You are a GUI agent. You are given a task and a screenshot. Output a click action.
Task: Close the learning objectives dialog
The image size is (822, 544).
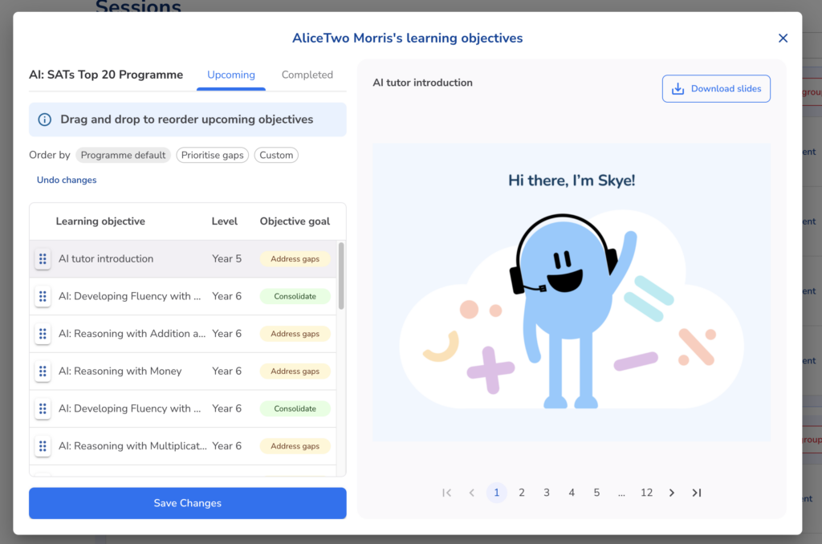[x=783, y=38]
